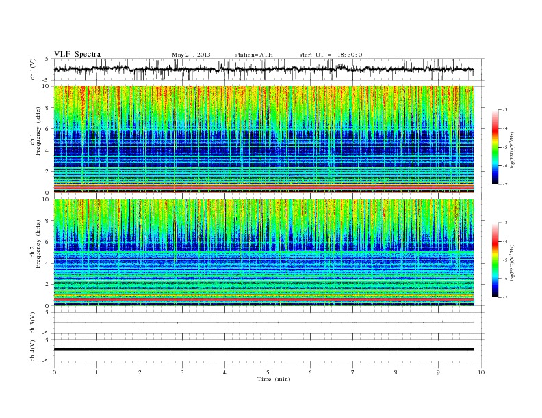
Task: Click the ch.1 spectrogram panel
Action: tap(263, 139)
